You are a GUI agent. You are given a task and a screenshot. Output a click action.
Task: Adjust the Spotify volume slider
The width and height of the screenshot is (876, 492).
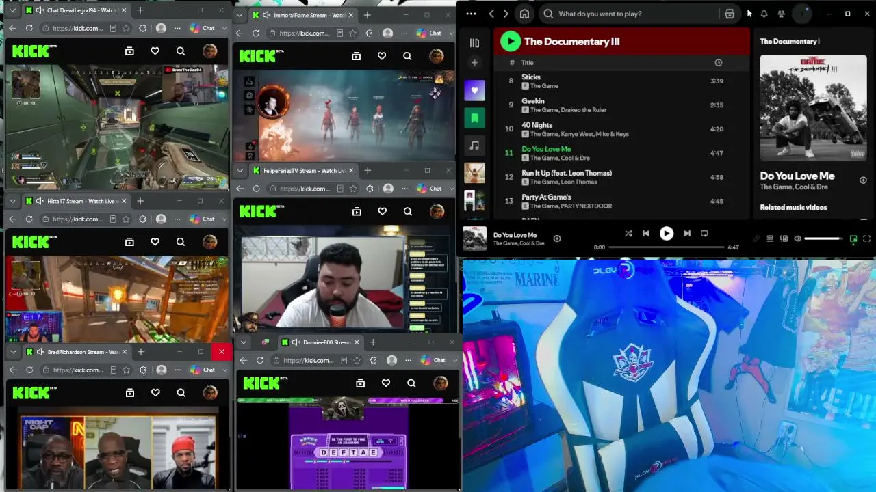click(x=823, y=238)
